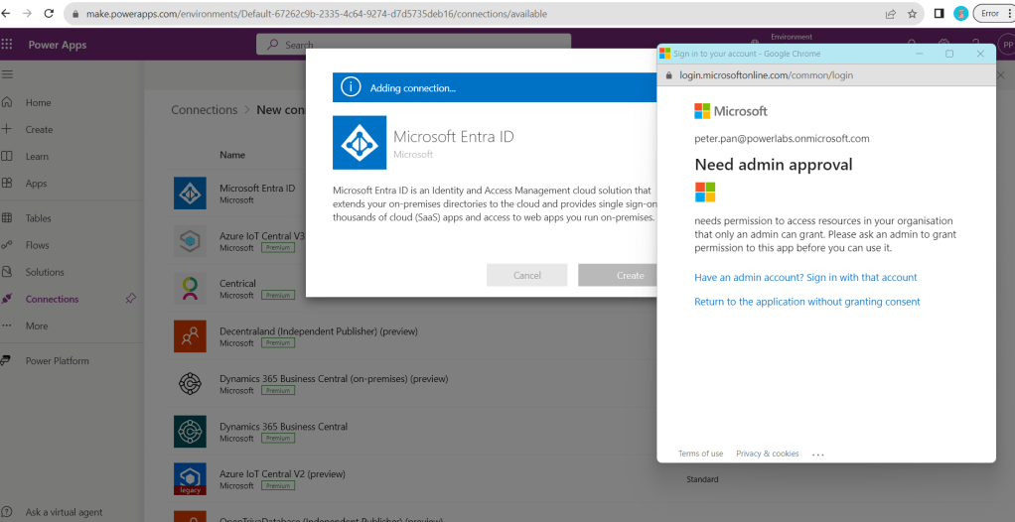Open Flows from the left navigation
The image size is (1015, 522).
click(38, 245)
